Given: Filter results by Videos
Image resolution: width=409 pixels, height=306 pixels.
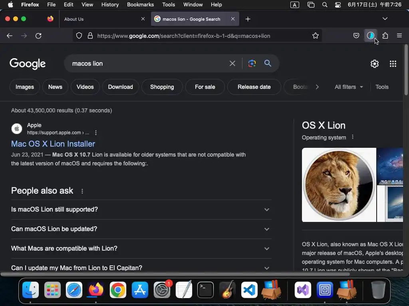Looking at the screenshot, I should pyautogui.click(x=85, y=87).
